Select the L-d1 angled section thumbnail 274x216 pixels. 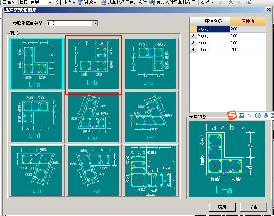(93, 170)
